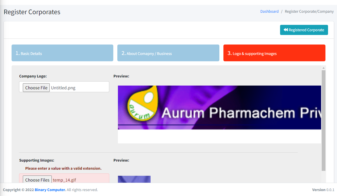
Task: Click the form panel's vertical scrollbar thumb
Action: 323,120
